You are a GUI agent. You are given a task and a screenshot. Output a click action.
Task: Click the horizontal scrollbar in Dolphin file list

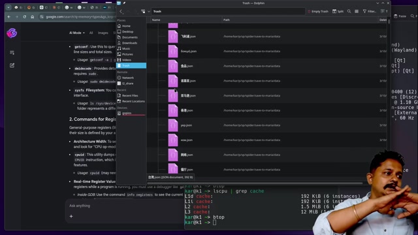click(x=255, y=183)
